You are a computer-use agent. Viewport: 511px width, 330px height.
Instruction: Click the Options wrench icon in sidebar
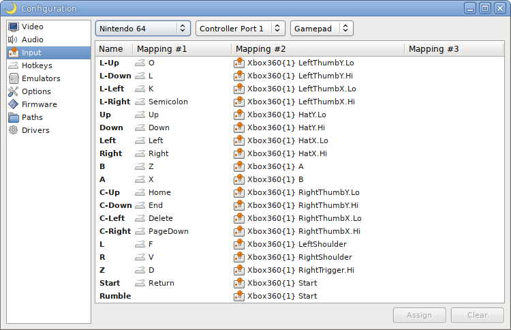coord(14,91)
